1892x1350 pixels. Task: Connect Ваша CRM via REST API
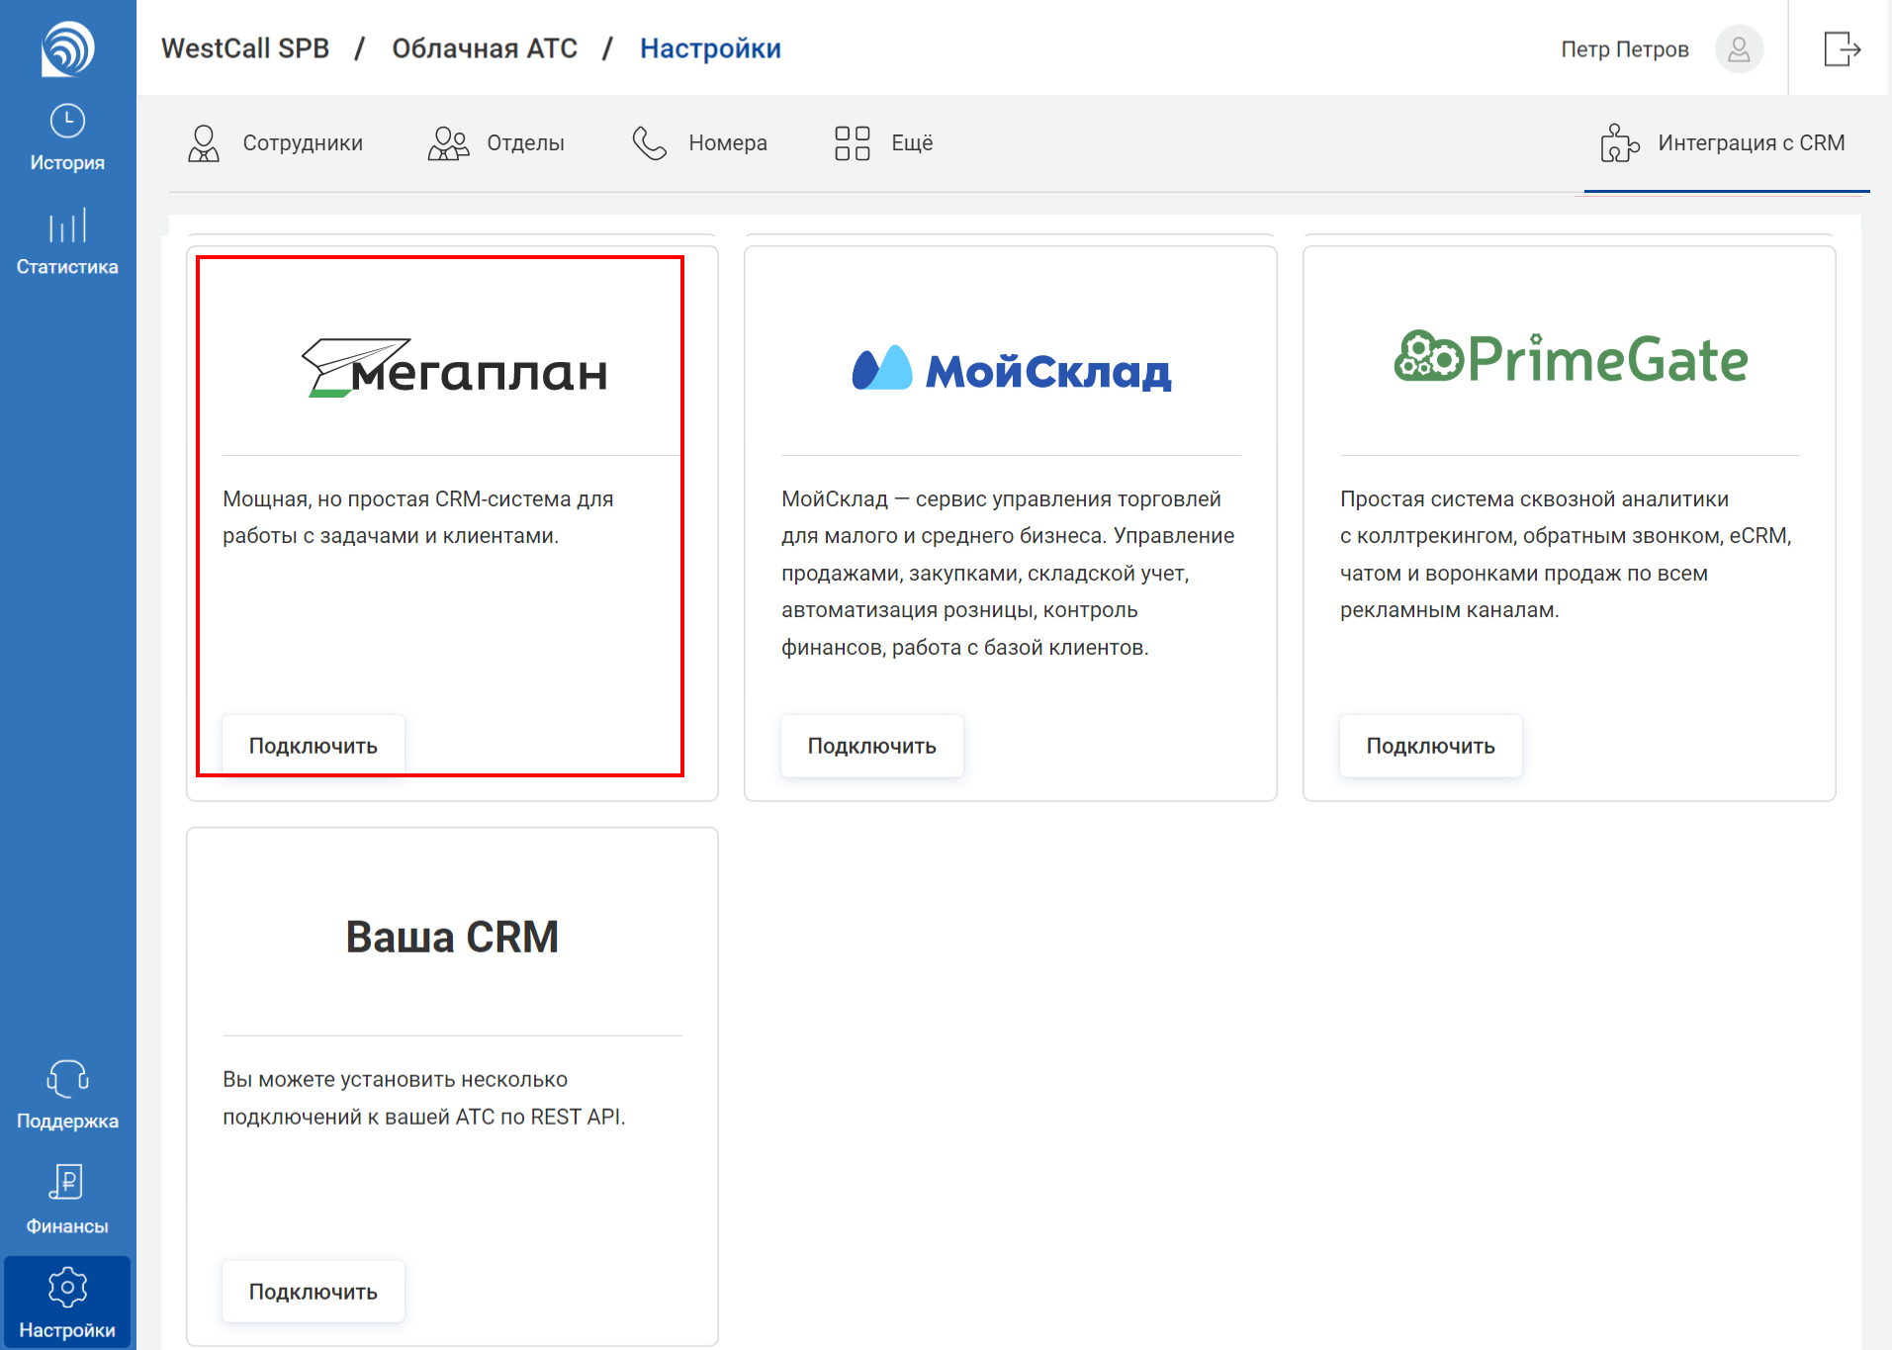[313, 1292]
